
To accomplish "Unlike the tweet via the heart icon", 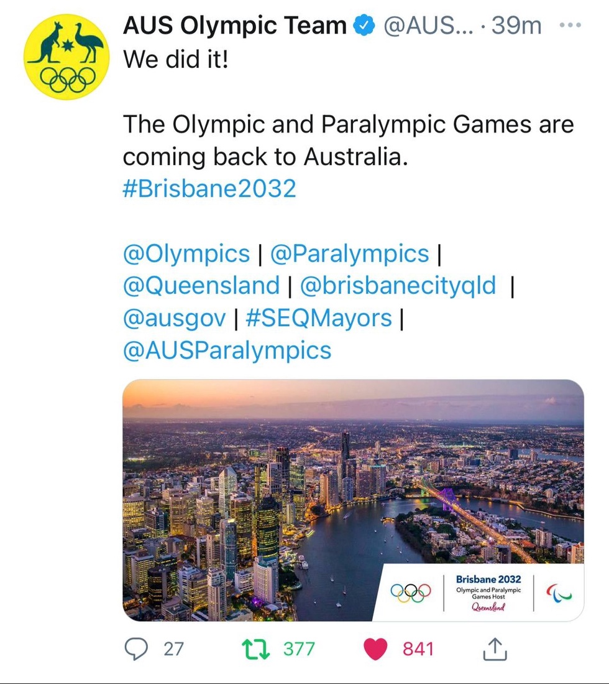I will (375, 649).
